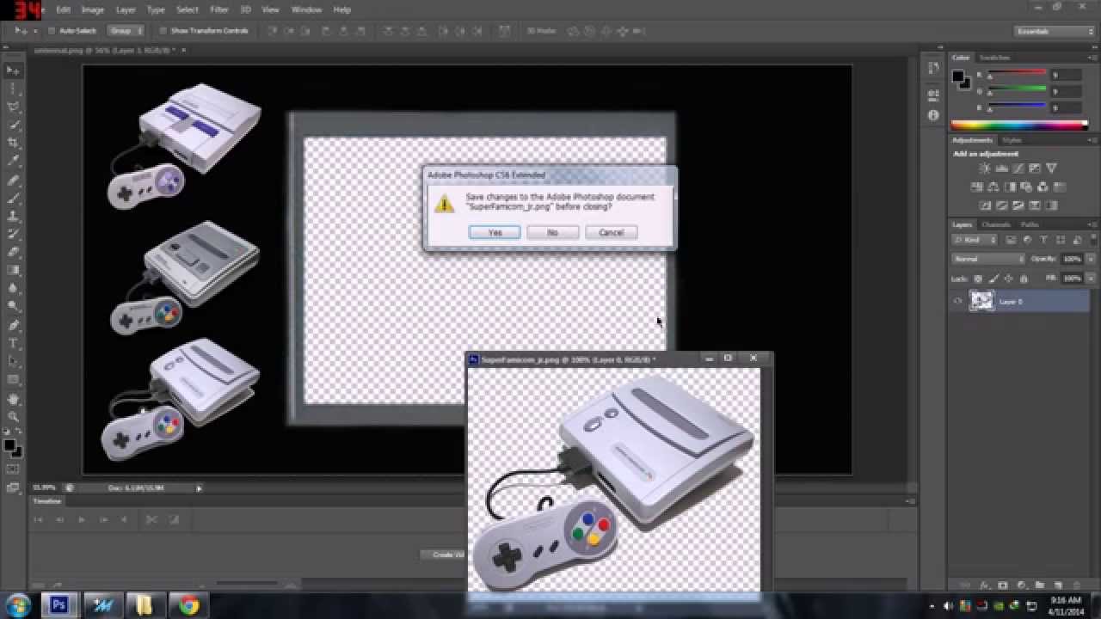Add a Hue/Saturation adjustment
Image resolution: width=1101 pixels, height=619 pixels.
977,187
